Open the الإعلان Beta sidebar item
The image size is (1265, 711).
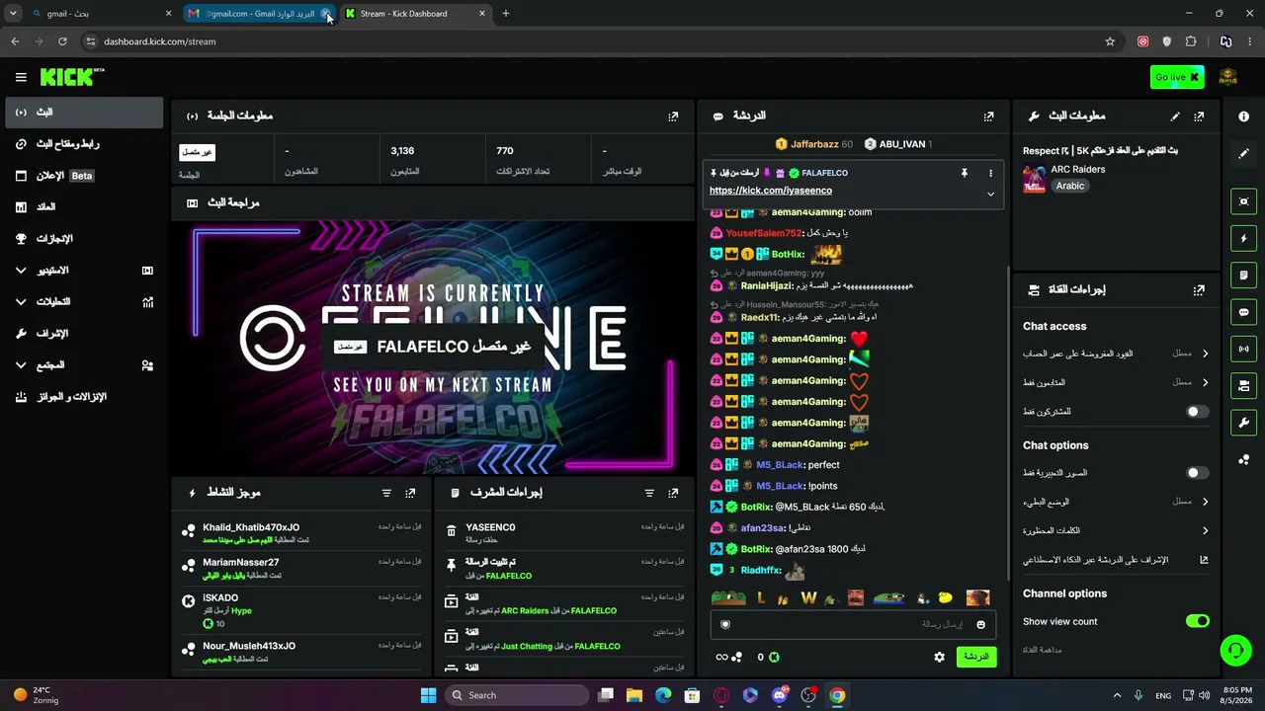[x=84, y=176]
